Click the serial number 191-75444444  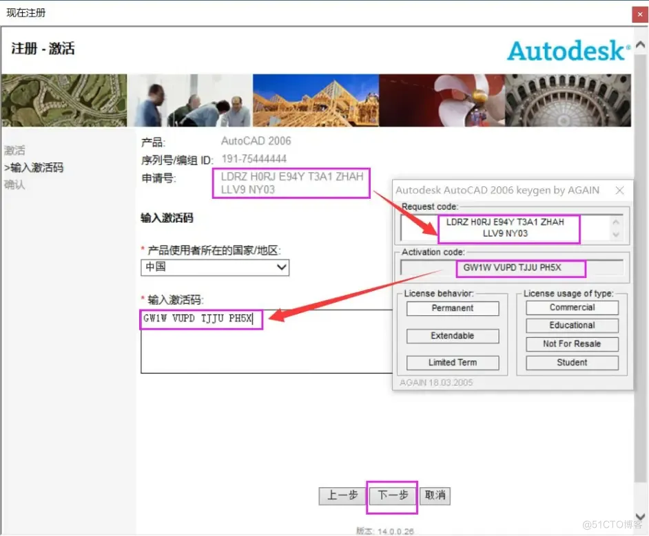coord(254,159)
